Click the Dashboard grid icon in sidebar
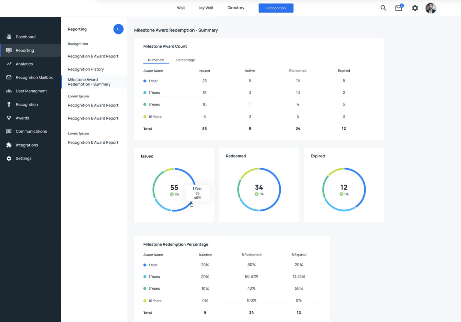The height and width of the screenshot is (322, 461). pyautogui.click(x=9, y=37)
